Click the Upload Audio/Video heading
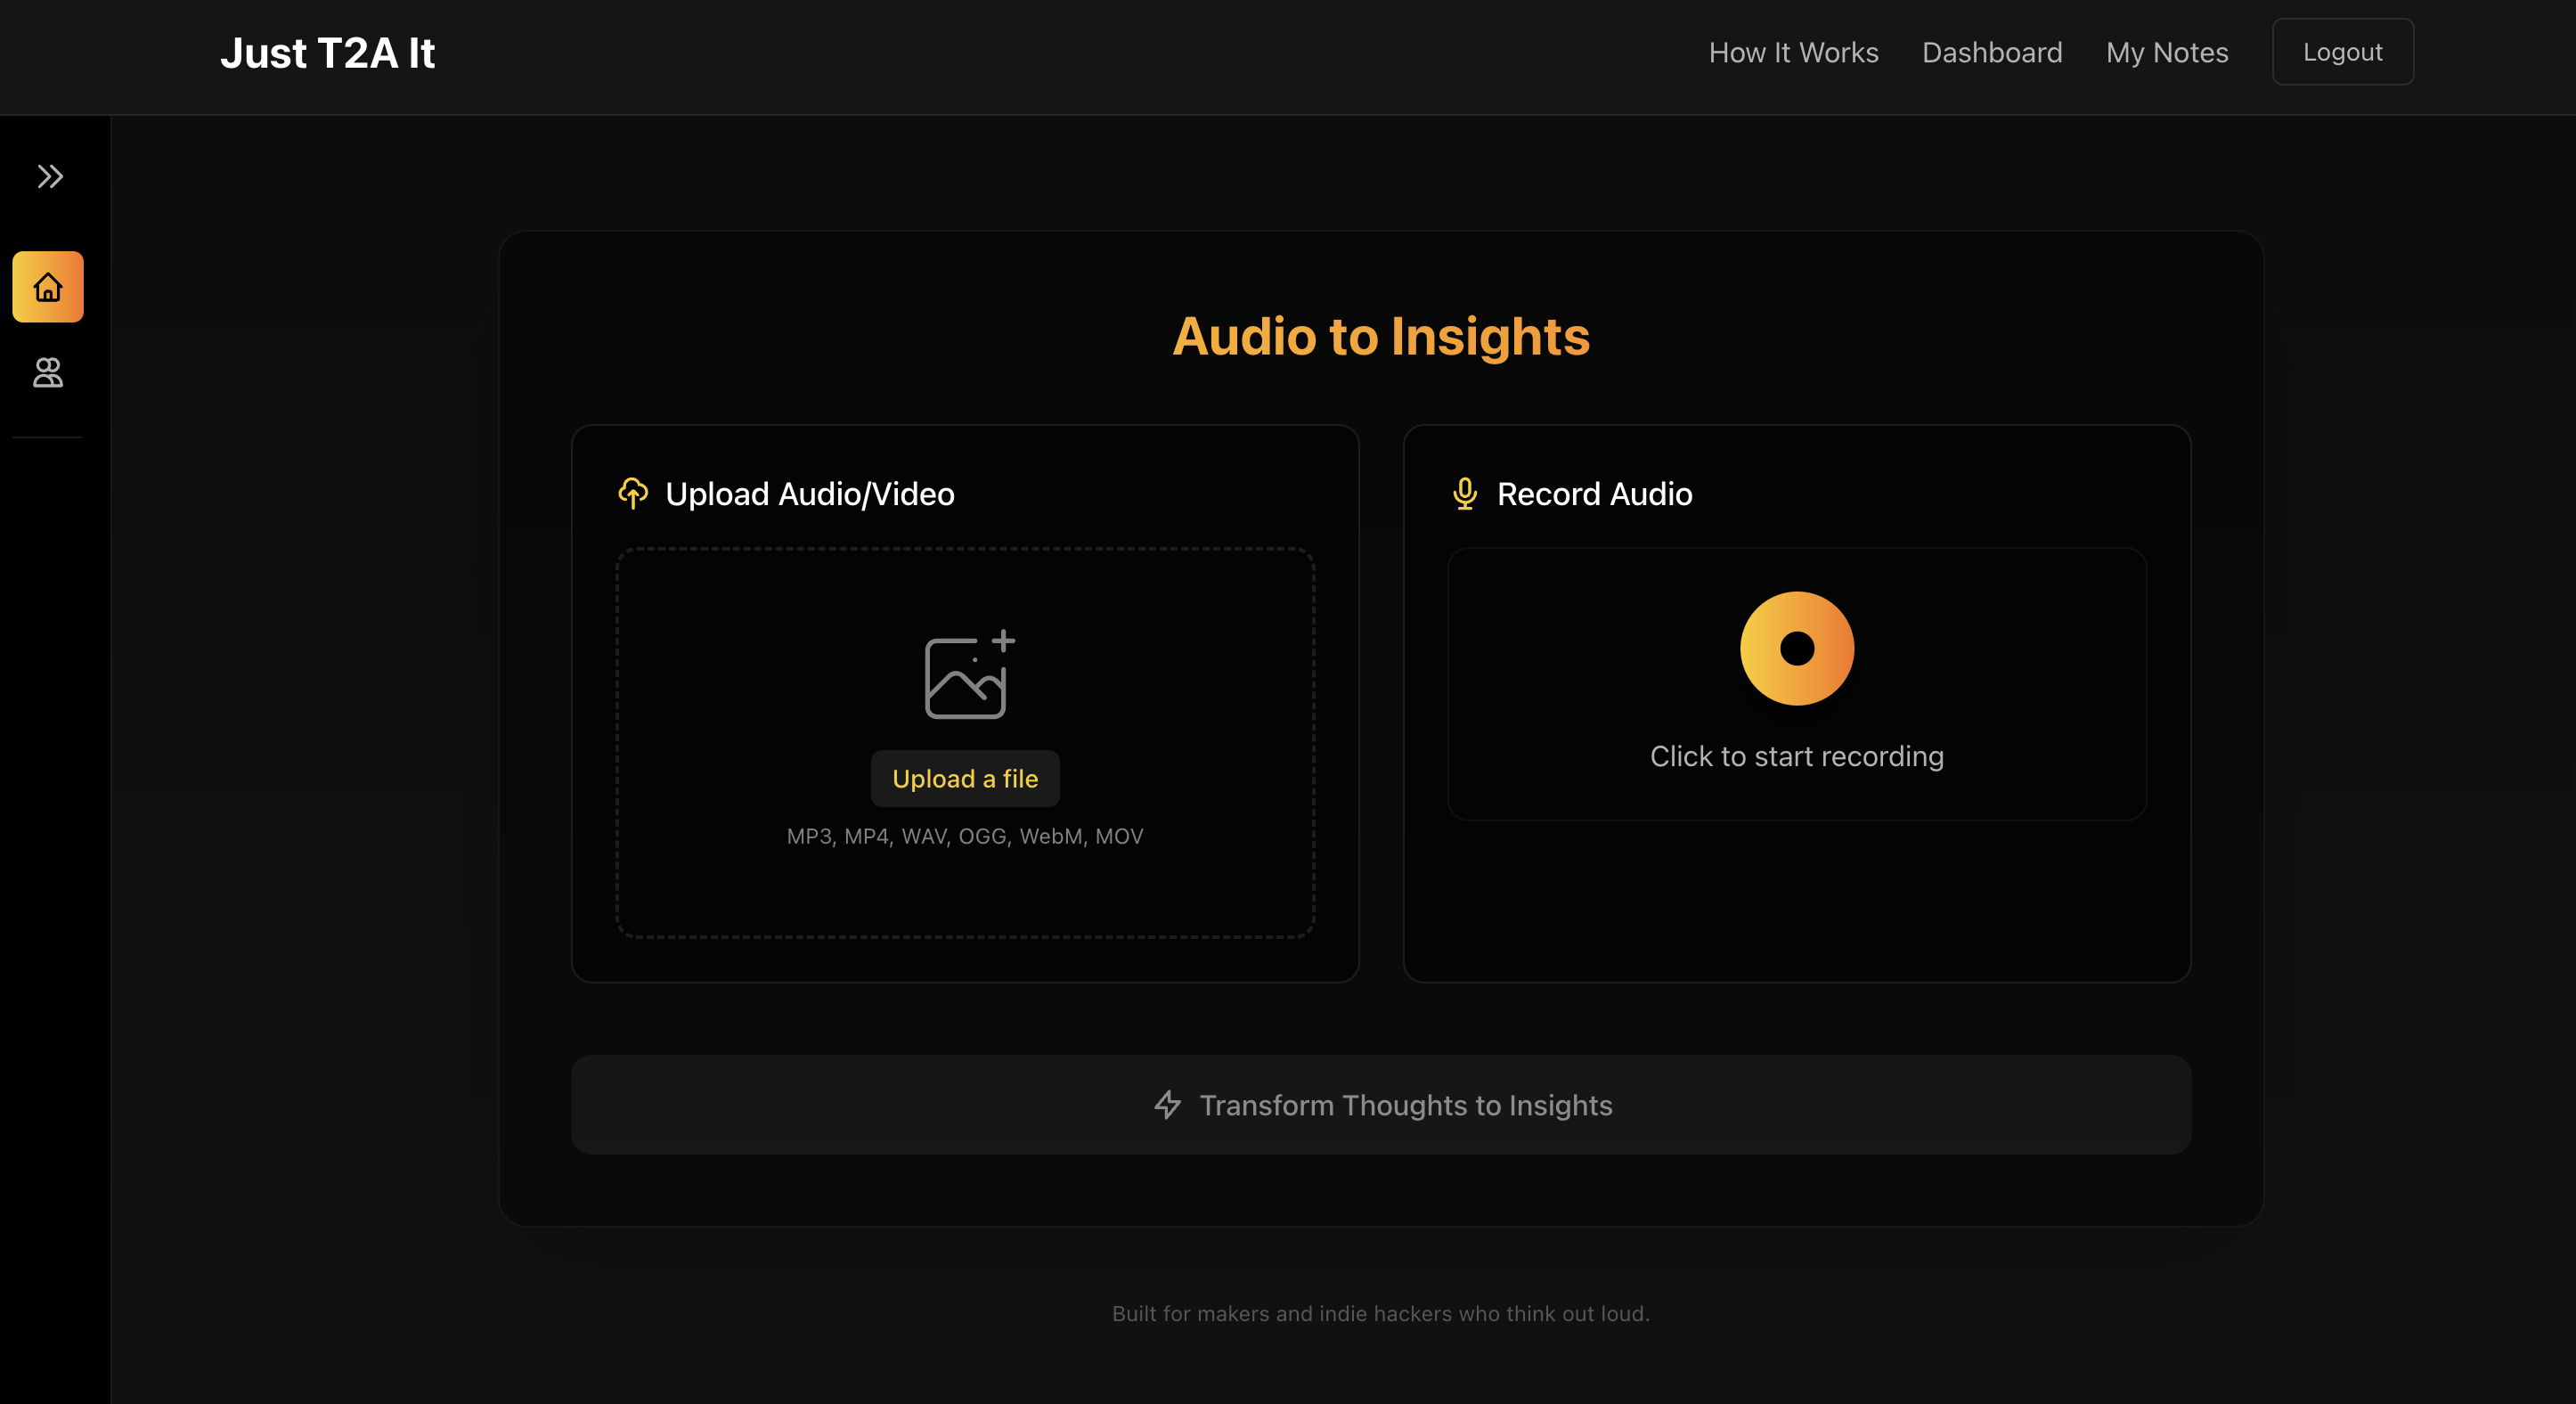Viewport: 2576px width, 1404px height. coord(809,494)
